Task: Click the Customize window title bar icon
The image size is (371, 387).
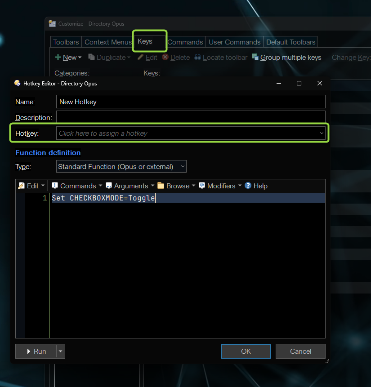Action: pos(52,23)
